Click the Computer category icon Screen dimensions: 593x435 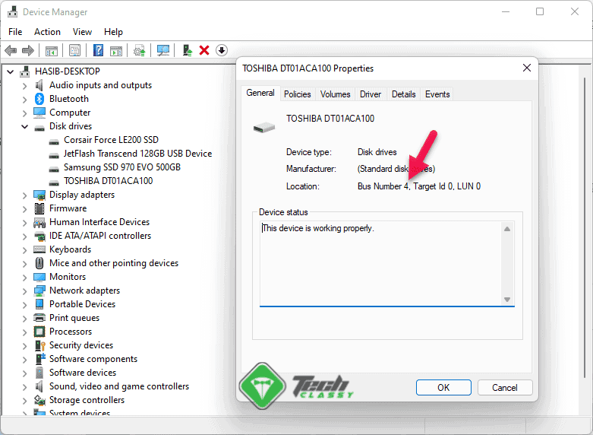[39, 113]
